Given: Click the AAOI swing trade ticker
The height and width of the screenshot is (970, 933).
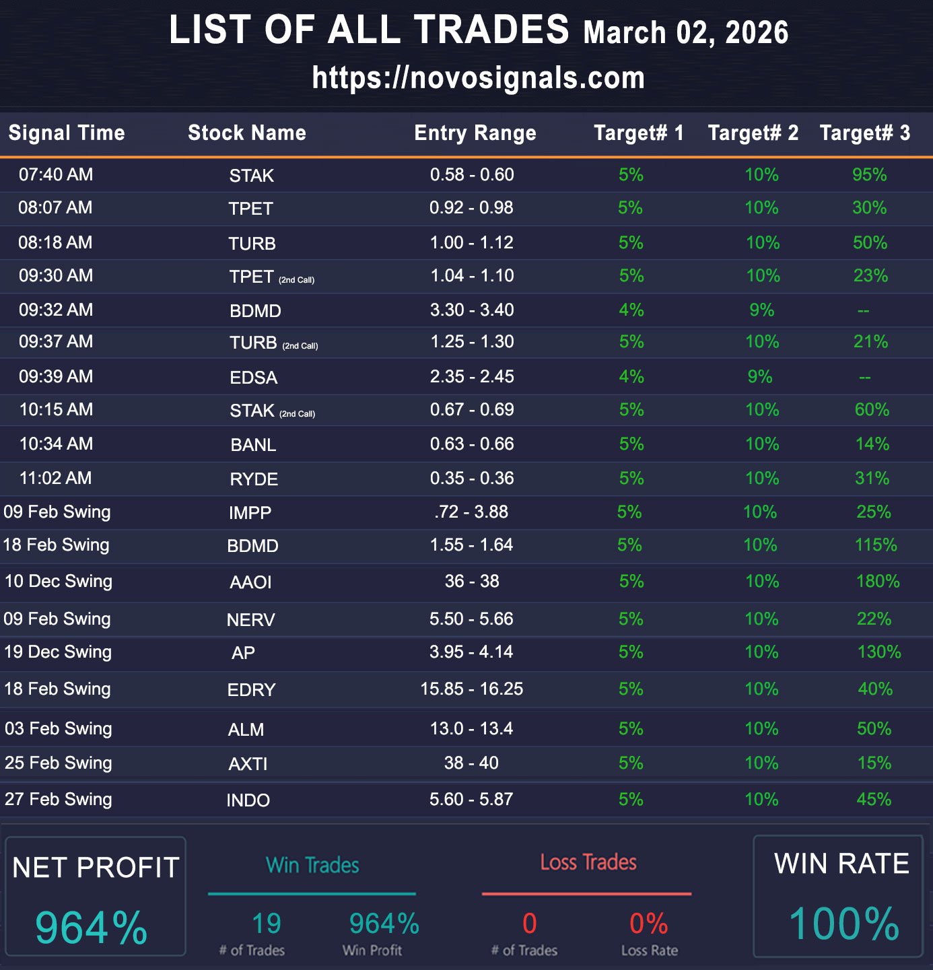Looking at the screenshot, I should pyautogui.click(x=250, y=582).
